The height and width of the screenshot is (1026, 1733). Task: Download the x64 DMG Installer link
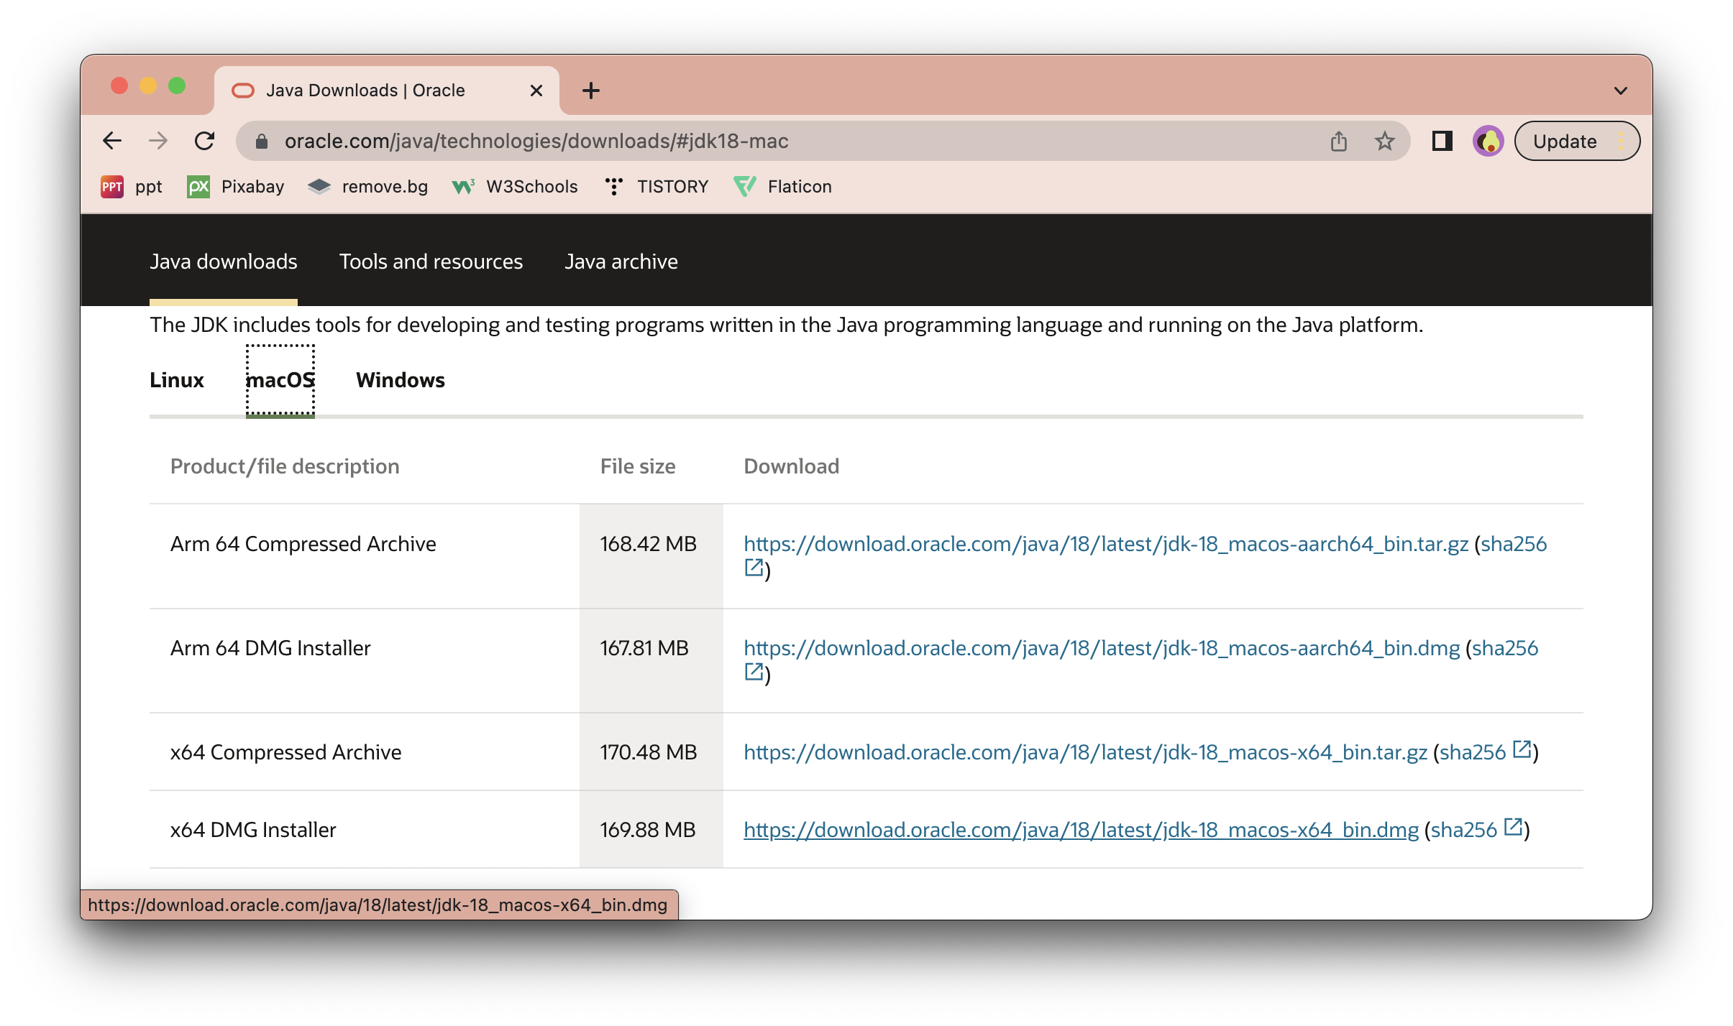click(x=1080, y=830)
